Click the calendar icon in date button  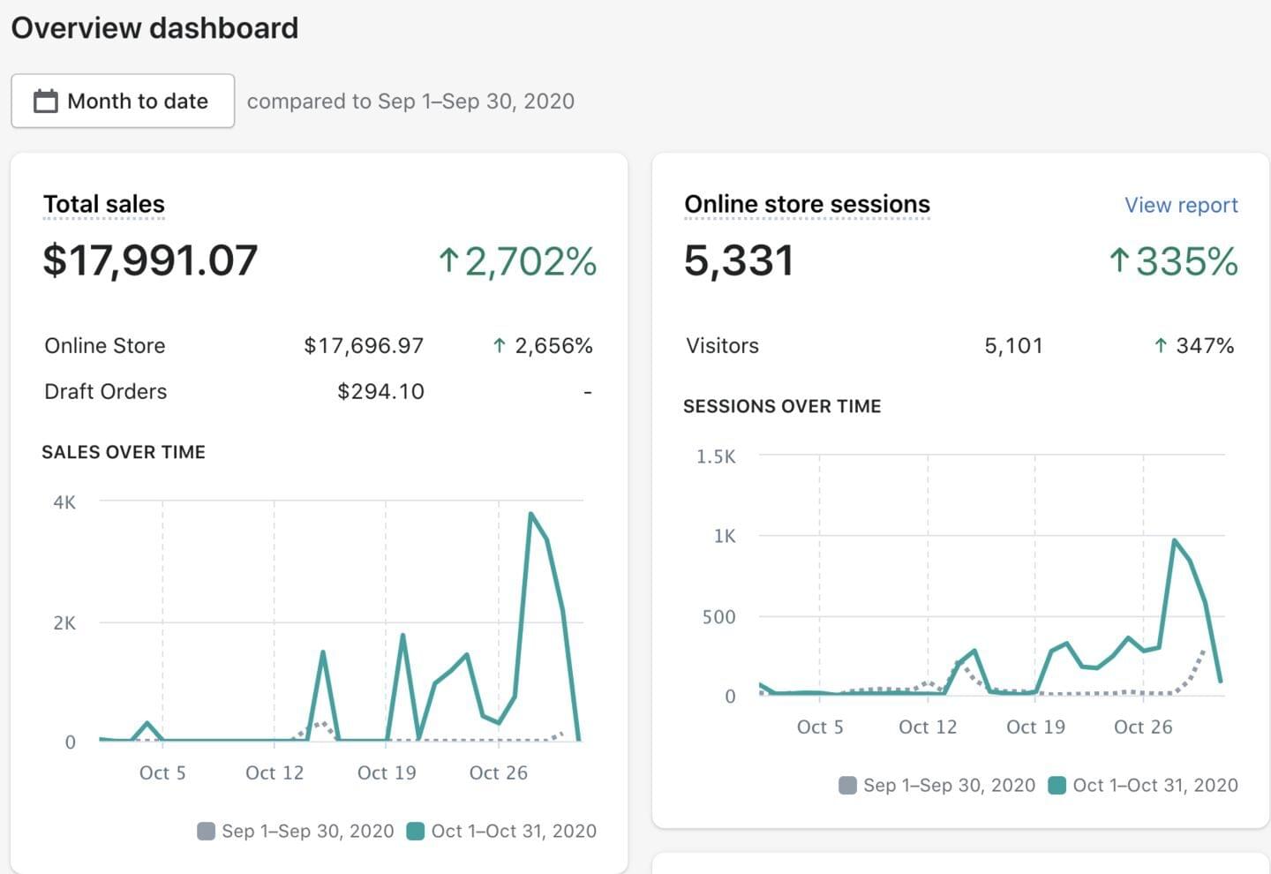45,101
